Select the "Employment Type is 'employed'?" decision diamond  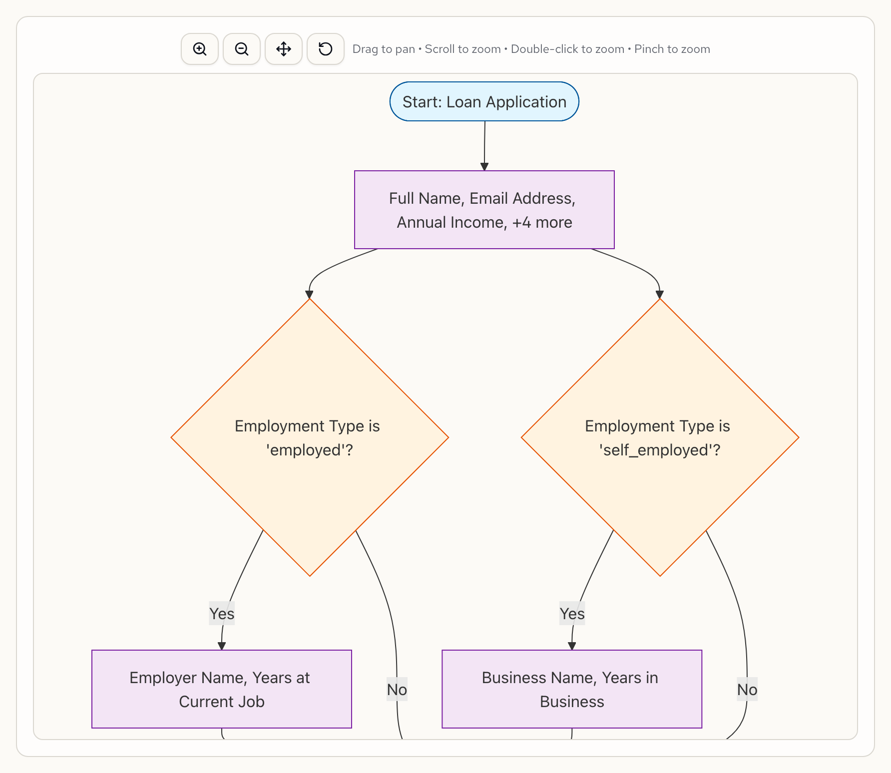pos(310,437)
